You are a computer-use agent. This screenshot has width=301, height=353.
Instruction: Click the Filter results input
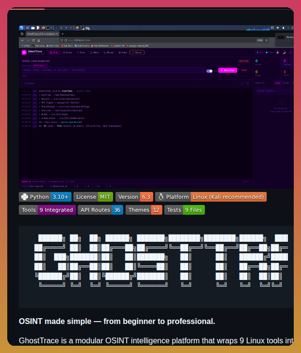274,91
